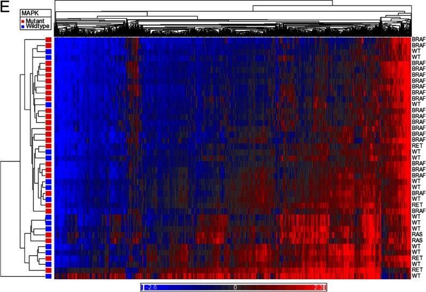Click the column dendrogram above the heatmap
426x292 pixels.
pos(233,19)
